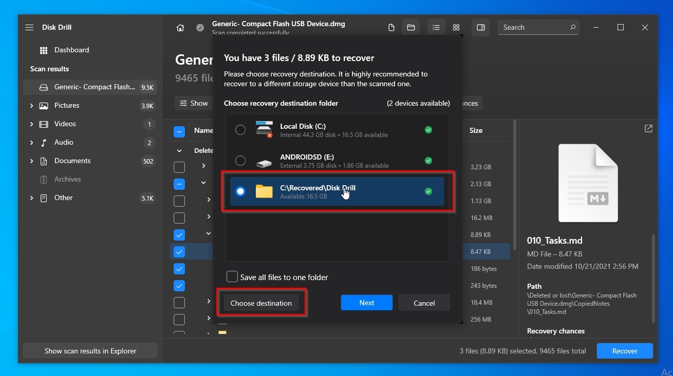
Task: Expand the Other tree arrow
Action: (x=31, y=198)
